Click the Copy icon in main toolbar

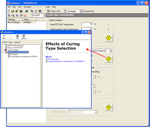tap(32, 11)
